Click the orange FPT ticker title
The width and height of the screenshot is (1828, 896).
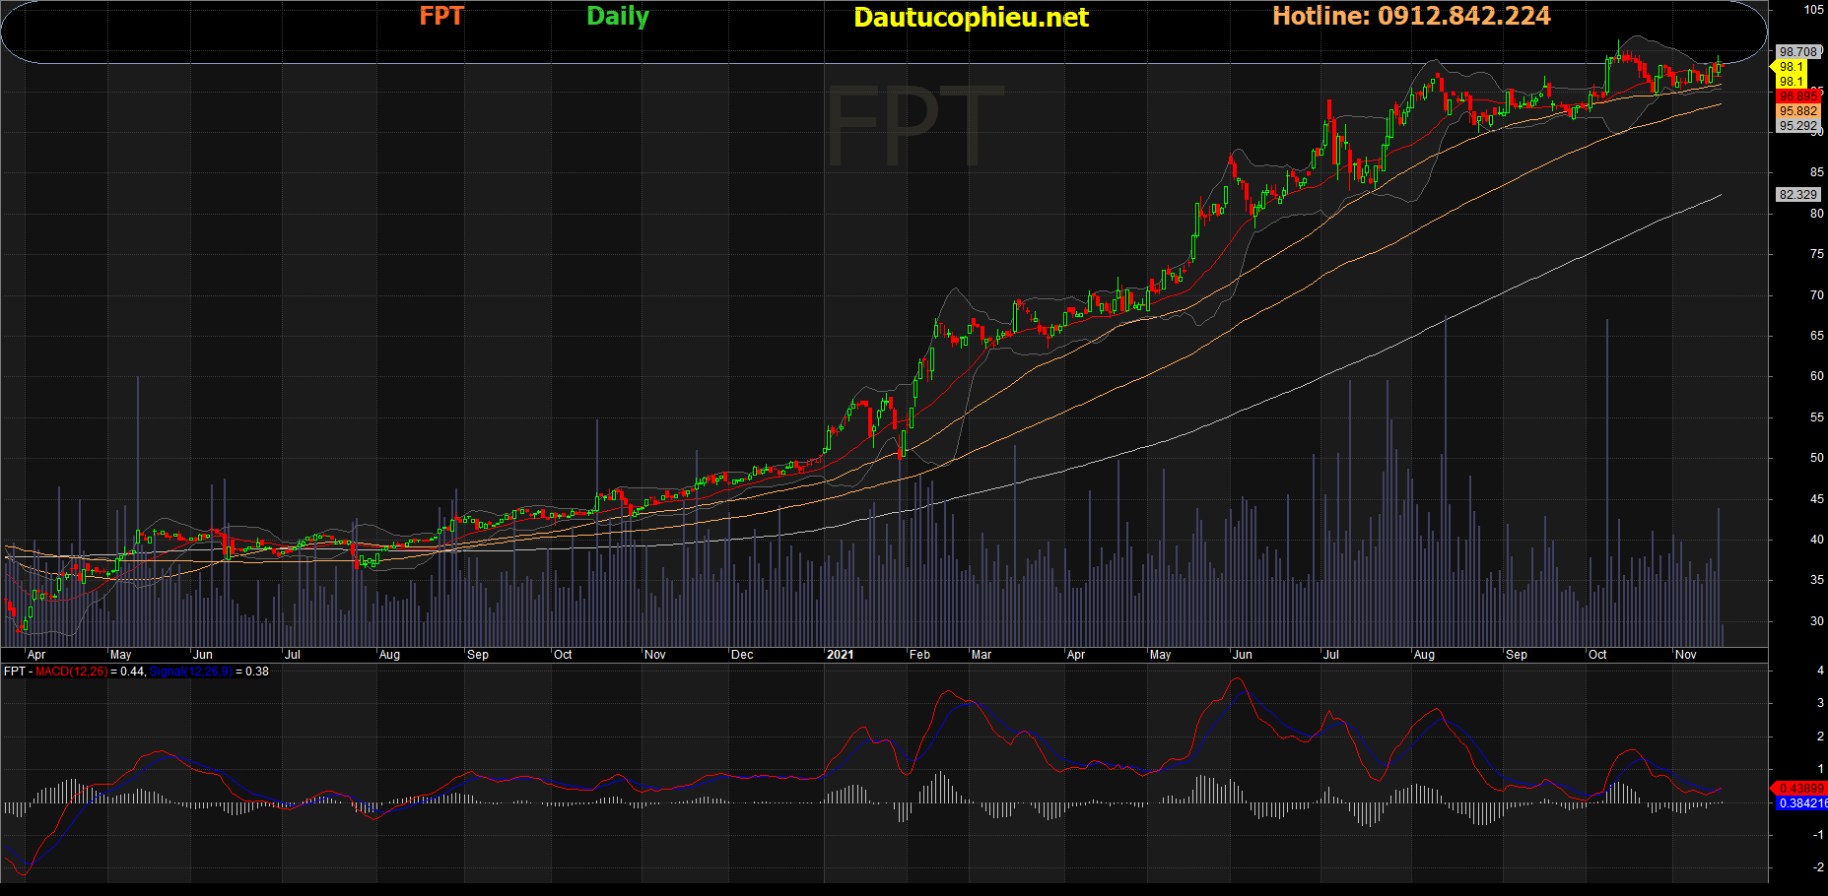click(x=440, y=17)
